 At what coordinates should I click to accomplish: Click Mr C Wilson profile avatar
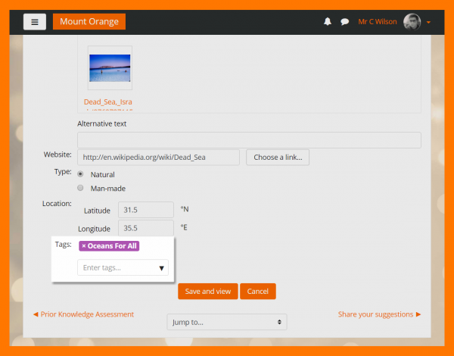(x=412, y=22)
